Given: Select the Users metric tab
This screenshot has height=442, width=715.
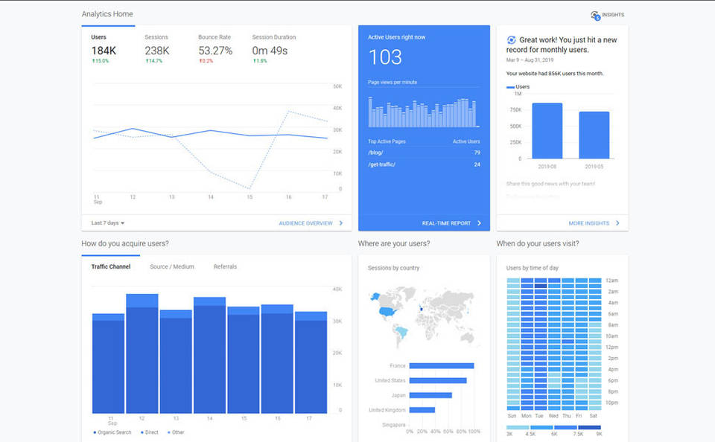Looking at the screenshot, I should tap(104, 49).
